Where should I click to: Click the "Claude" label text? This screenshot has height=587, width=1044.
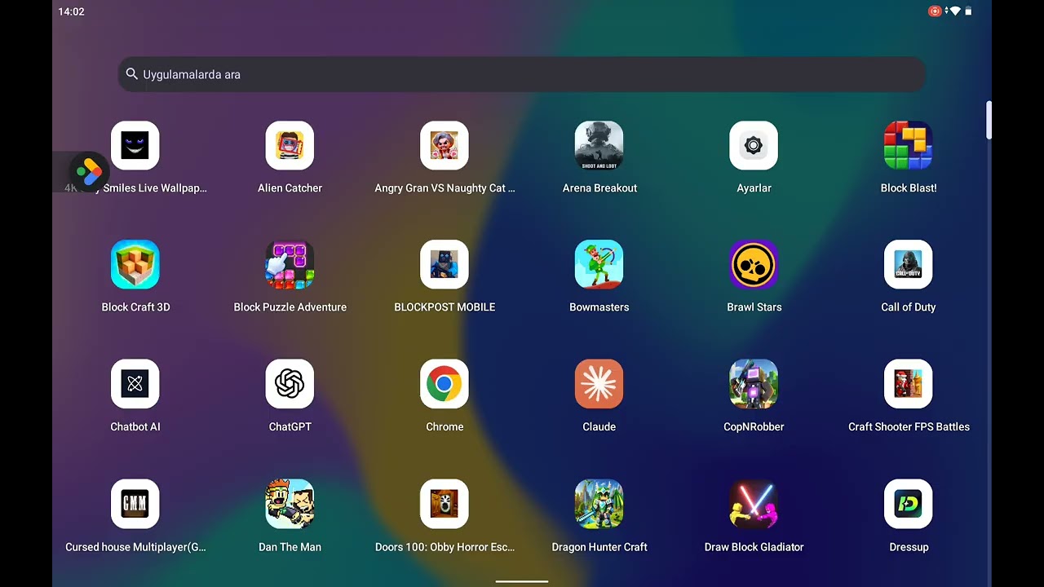click(599, 427)
